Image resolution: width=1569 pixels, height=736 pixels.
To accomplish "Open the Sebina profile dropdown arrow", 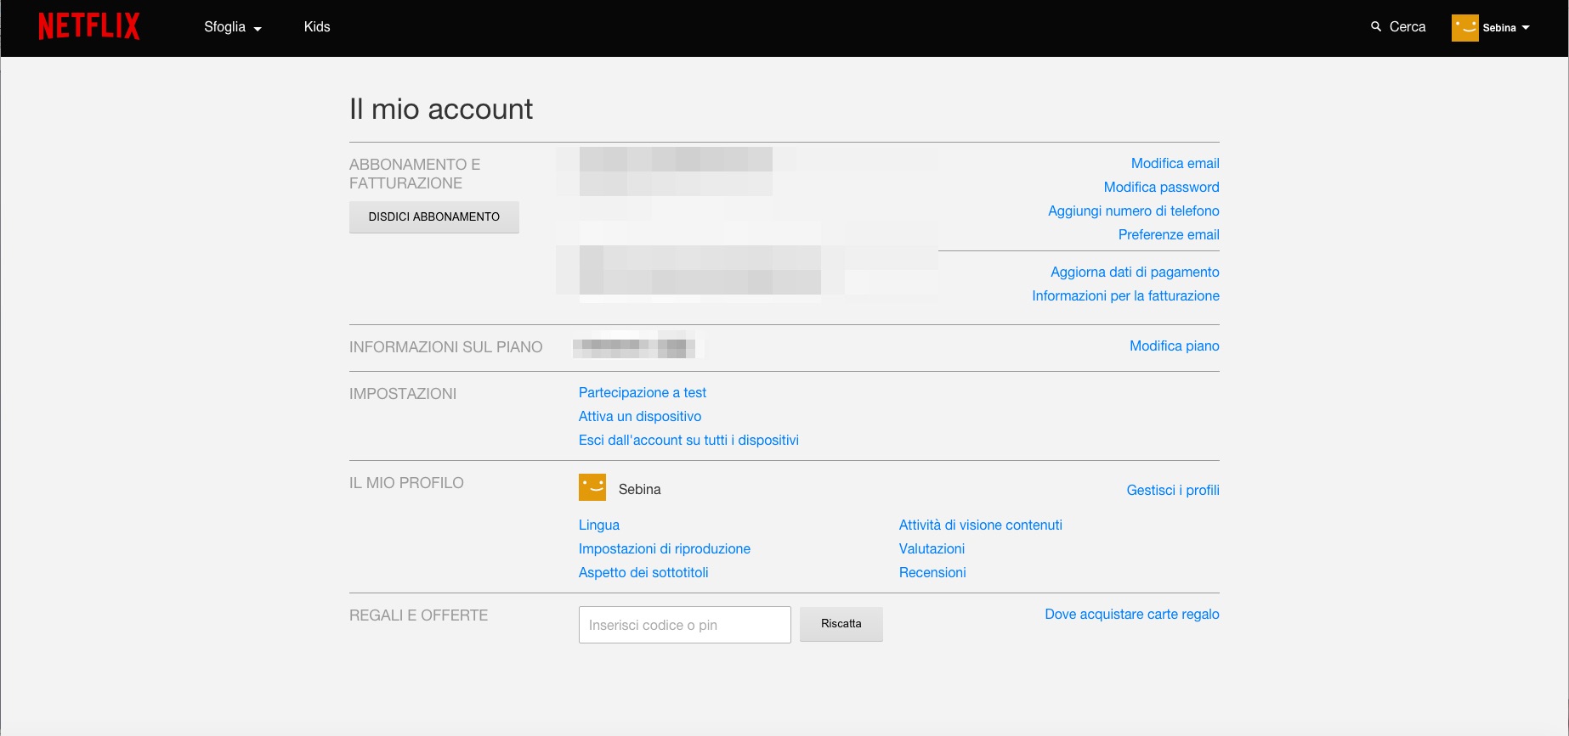I will click(1526, 28).
